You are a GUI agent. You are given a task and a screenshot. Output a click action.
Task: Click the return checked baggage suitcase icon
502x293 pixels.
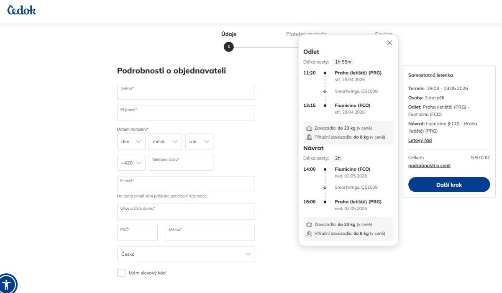309,224
